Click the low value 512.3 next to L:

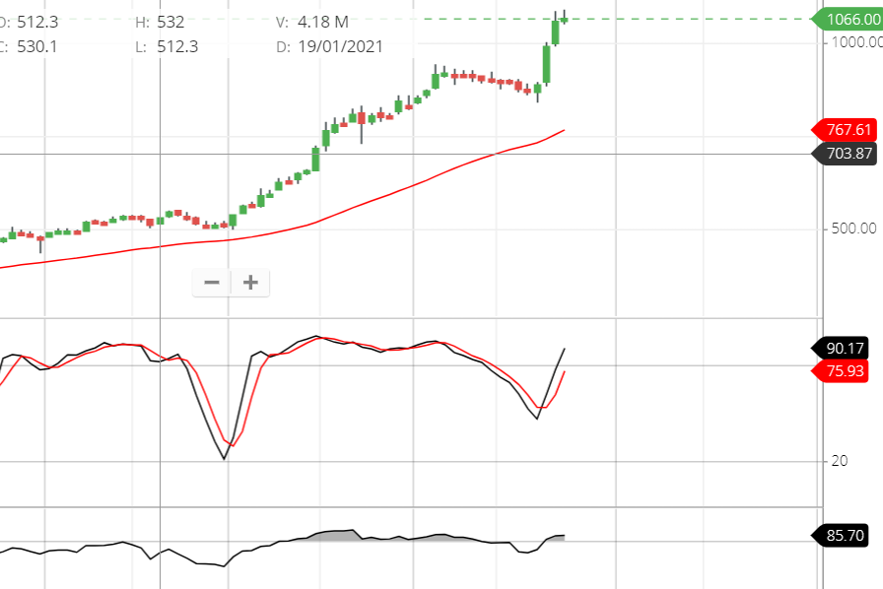[x=177, y=46]
